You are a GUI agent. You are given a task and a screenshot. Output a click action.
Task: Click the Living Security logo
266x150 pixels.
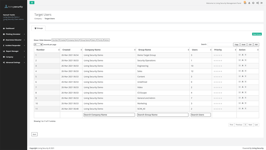(14, 7)
